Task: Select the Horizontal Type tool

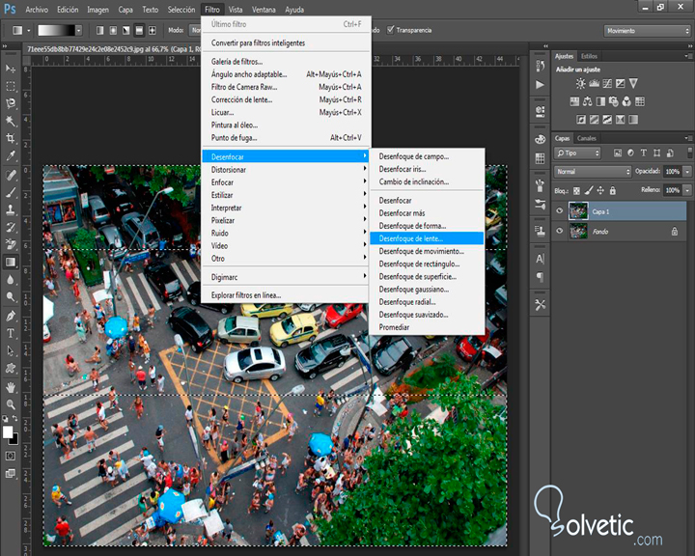Action: pyautogui.click(x=11, y=333)
